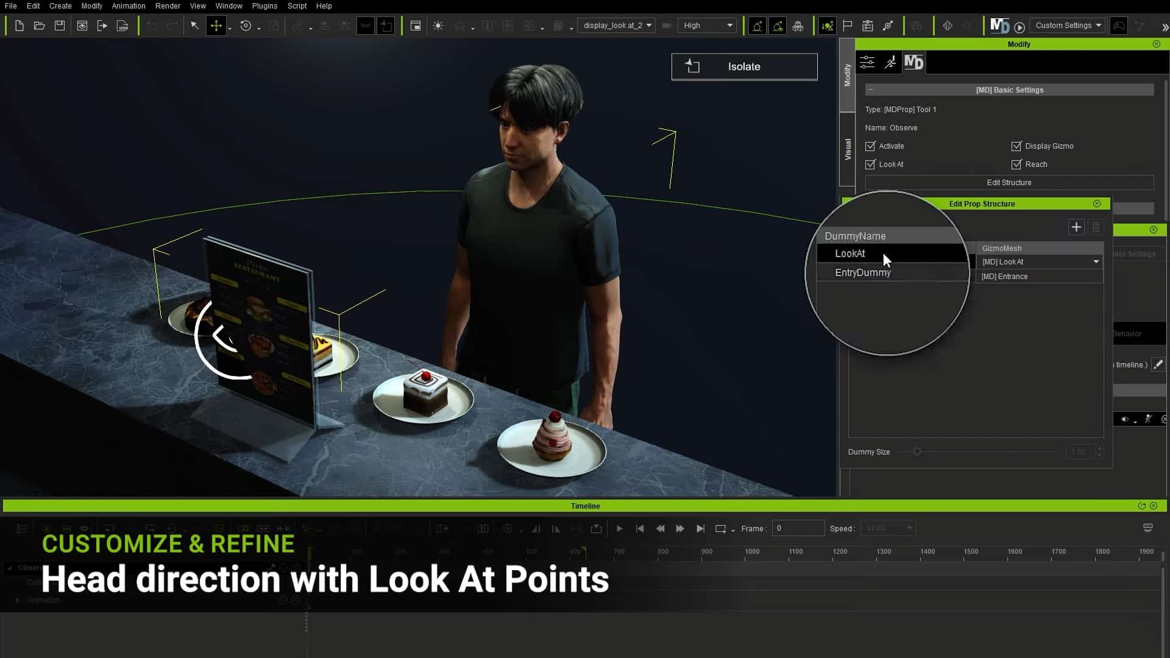Adjust the Dummy Size slider

(917, 451)
